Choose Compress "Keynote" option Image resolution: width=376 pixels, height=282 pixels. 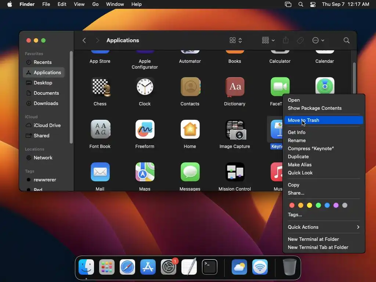click(x=324, y=148)
